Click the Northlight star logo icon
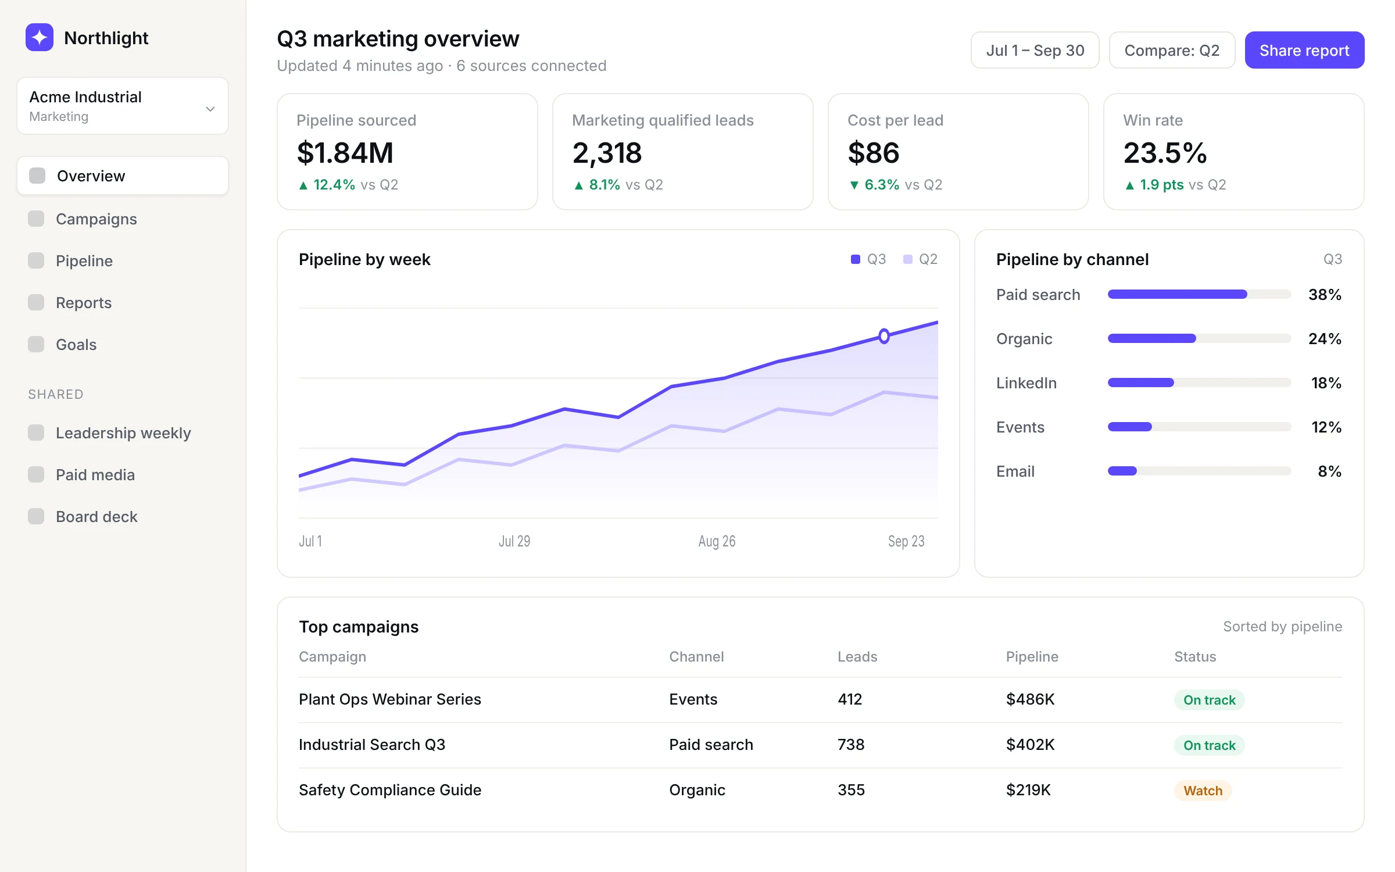Image resolution: width=1395 pixels, height=872 pixels. pyautogui.click(x=40, y=38)
